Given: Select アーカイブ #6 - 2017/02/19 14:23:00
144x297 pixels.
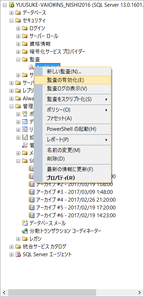Looking at the screenshot, I should (76, 215).
